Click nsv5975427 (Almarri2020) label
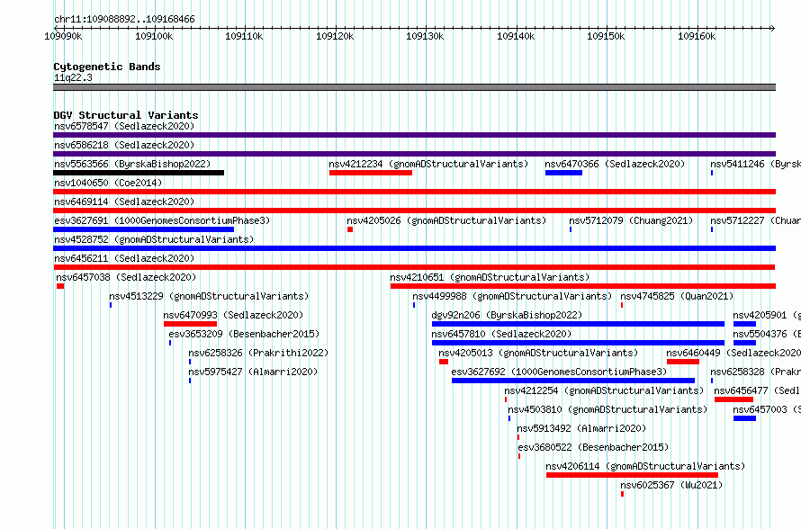Screen dimensions: 801x529 click(253, 372)
